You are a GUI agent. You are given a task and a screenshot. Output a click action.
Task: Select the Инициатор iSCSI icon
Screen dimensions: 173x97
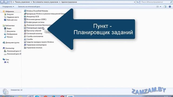[25, 17]
